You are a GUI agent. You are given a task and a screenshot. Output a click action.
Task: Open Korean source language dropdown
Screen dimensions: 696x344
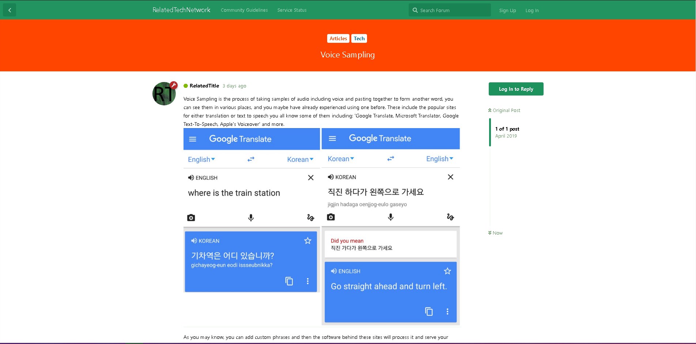341,158
